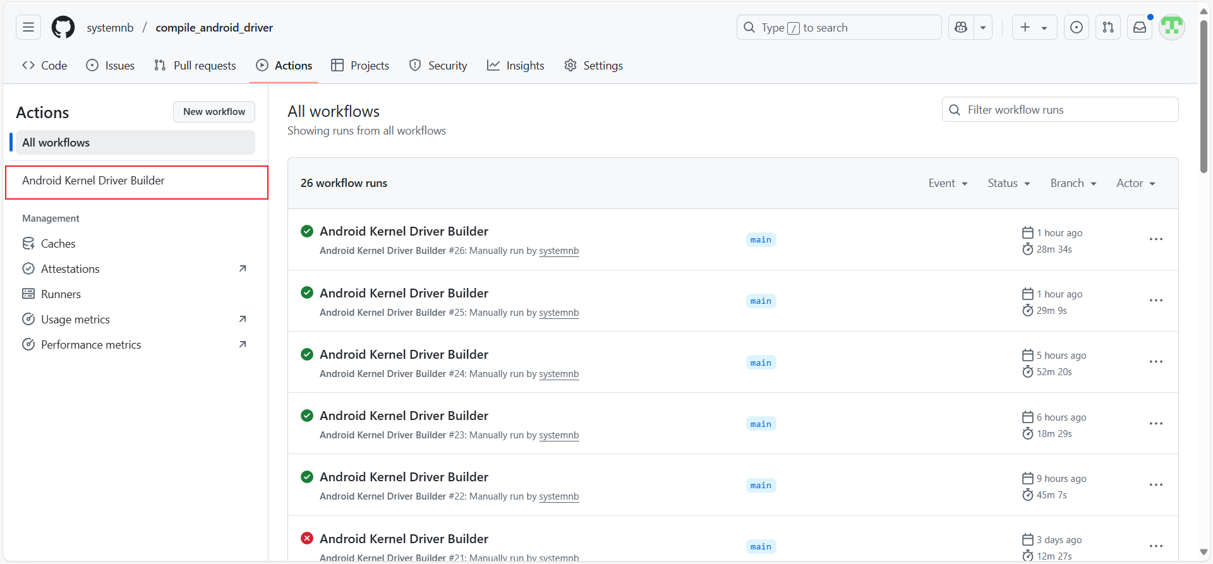The image size is (1213, 564).
Task: Click the systemnb owner link
Action: [x=111, y=28]
